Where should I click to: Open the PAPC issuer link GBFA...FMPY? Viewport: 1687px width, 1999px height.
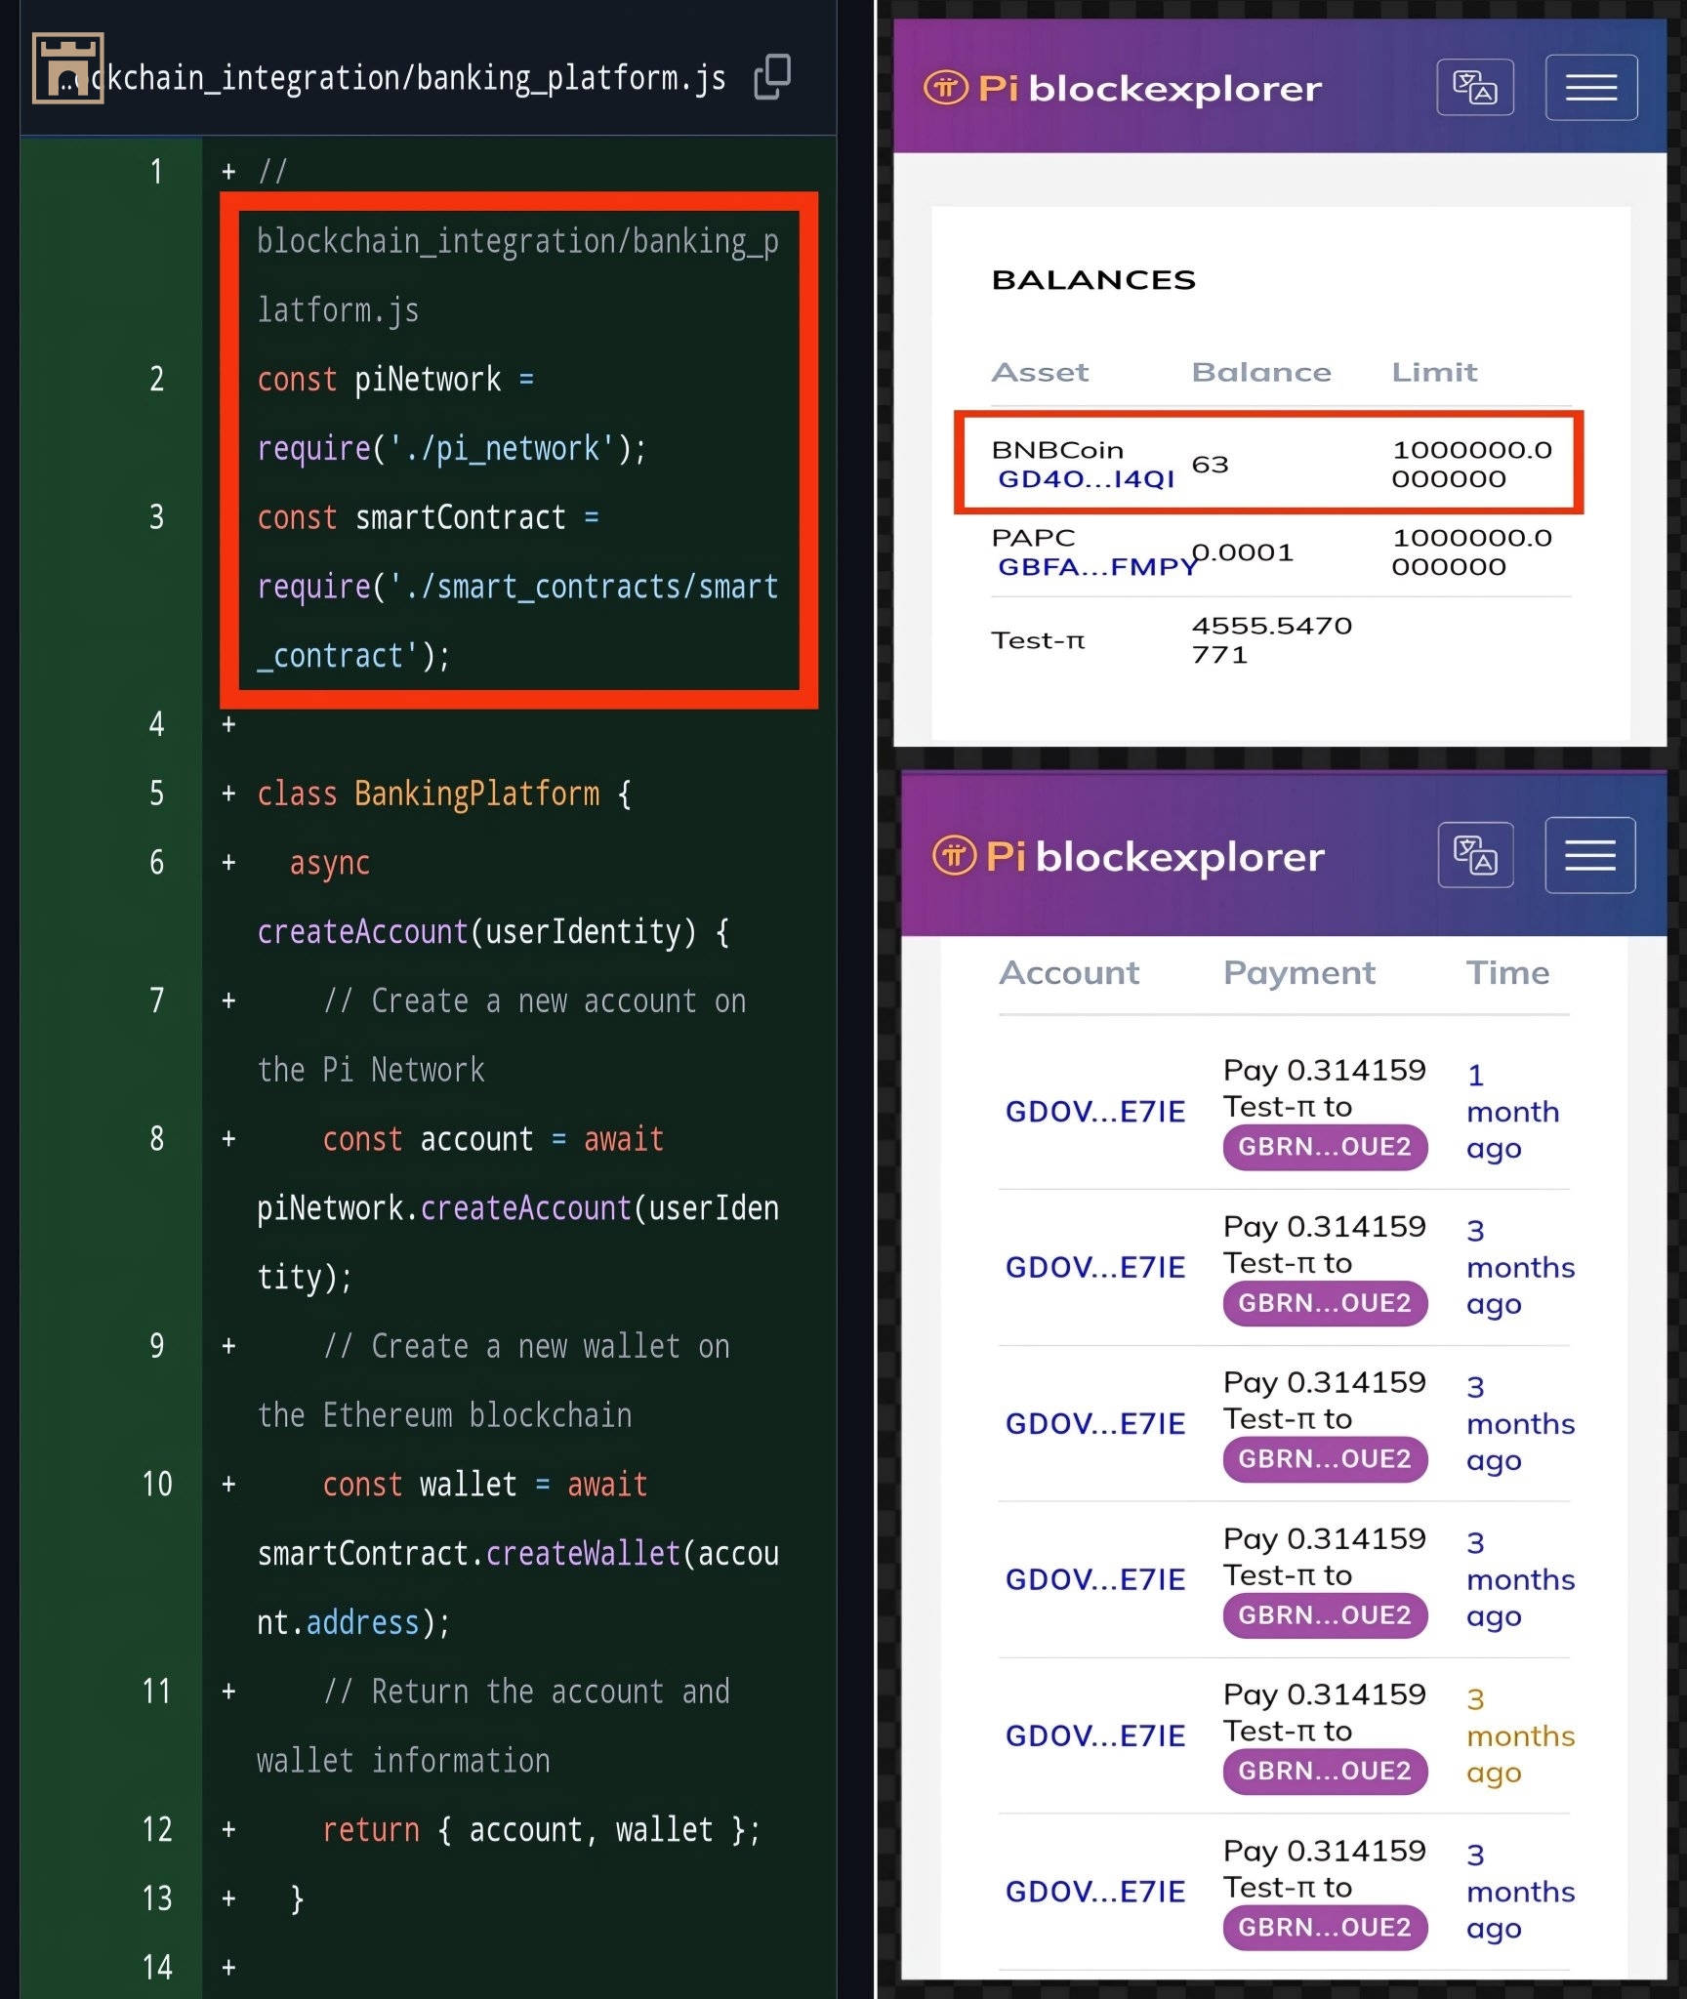(x=1097, y=567)
